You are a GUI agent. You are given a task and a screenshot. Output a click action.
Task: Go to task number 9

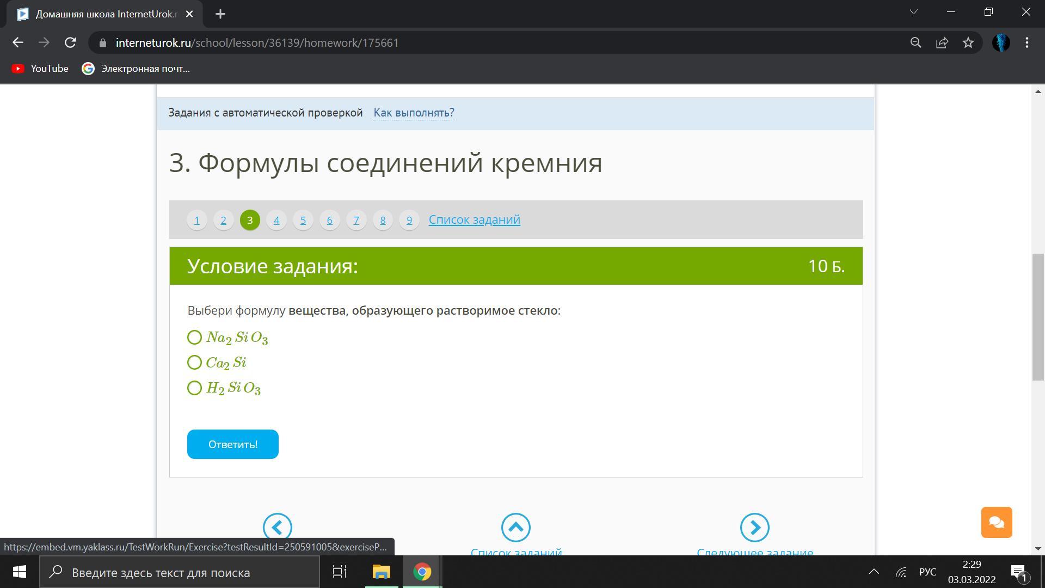pyautogui.click(x=409, y=220)
